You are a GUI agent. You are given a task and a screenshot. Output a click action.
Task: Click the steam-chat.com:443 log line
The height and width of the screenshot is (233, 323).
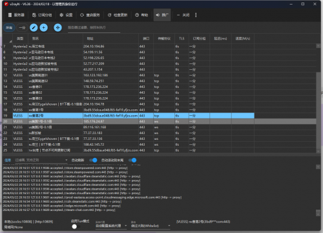tap(59, 210)
